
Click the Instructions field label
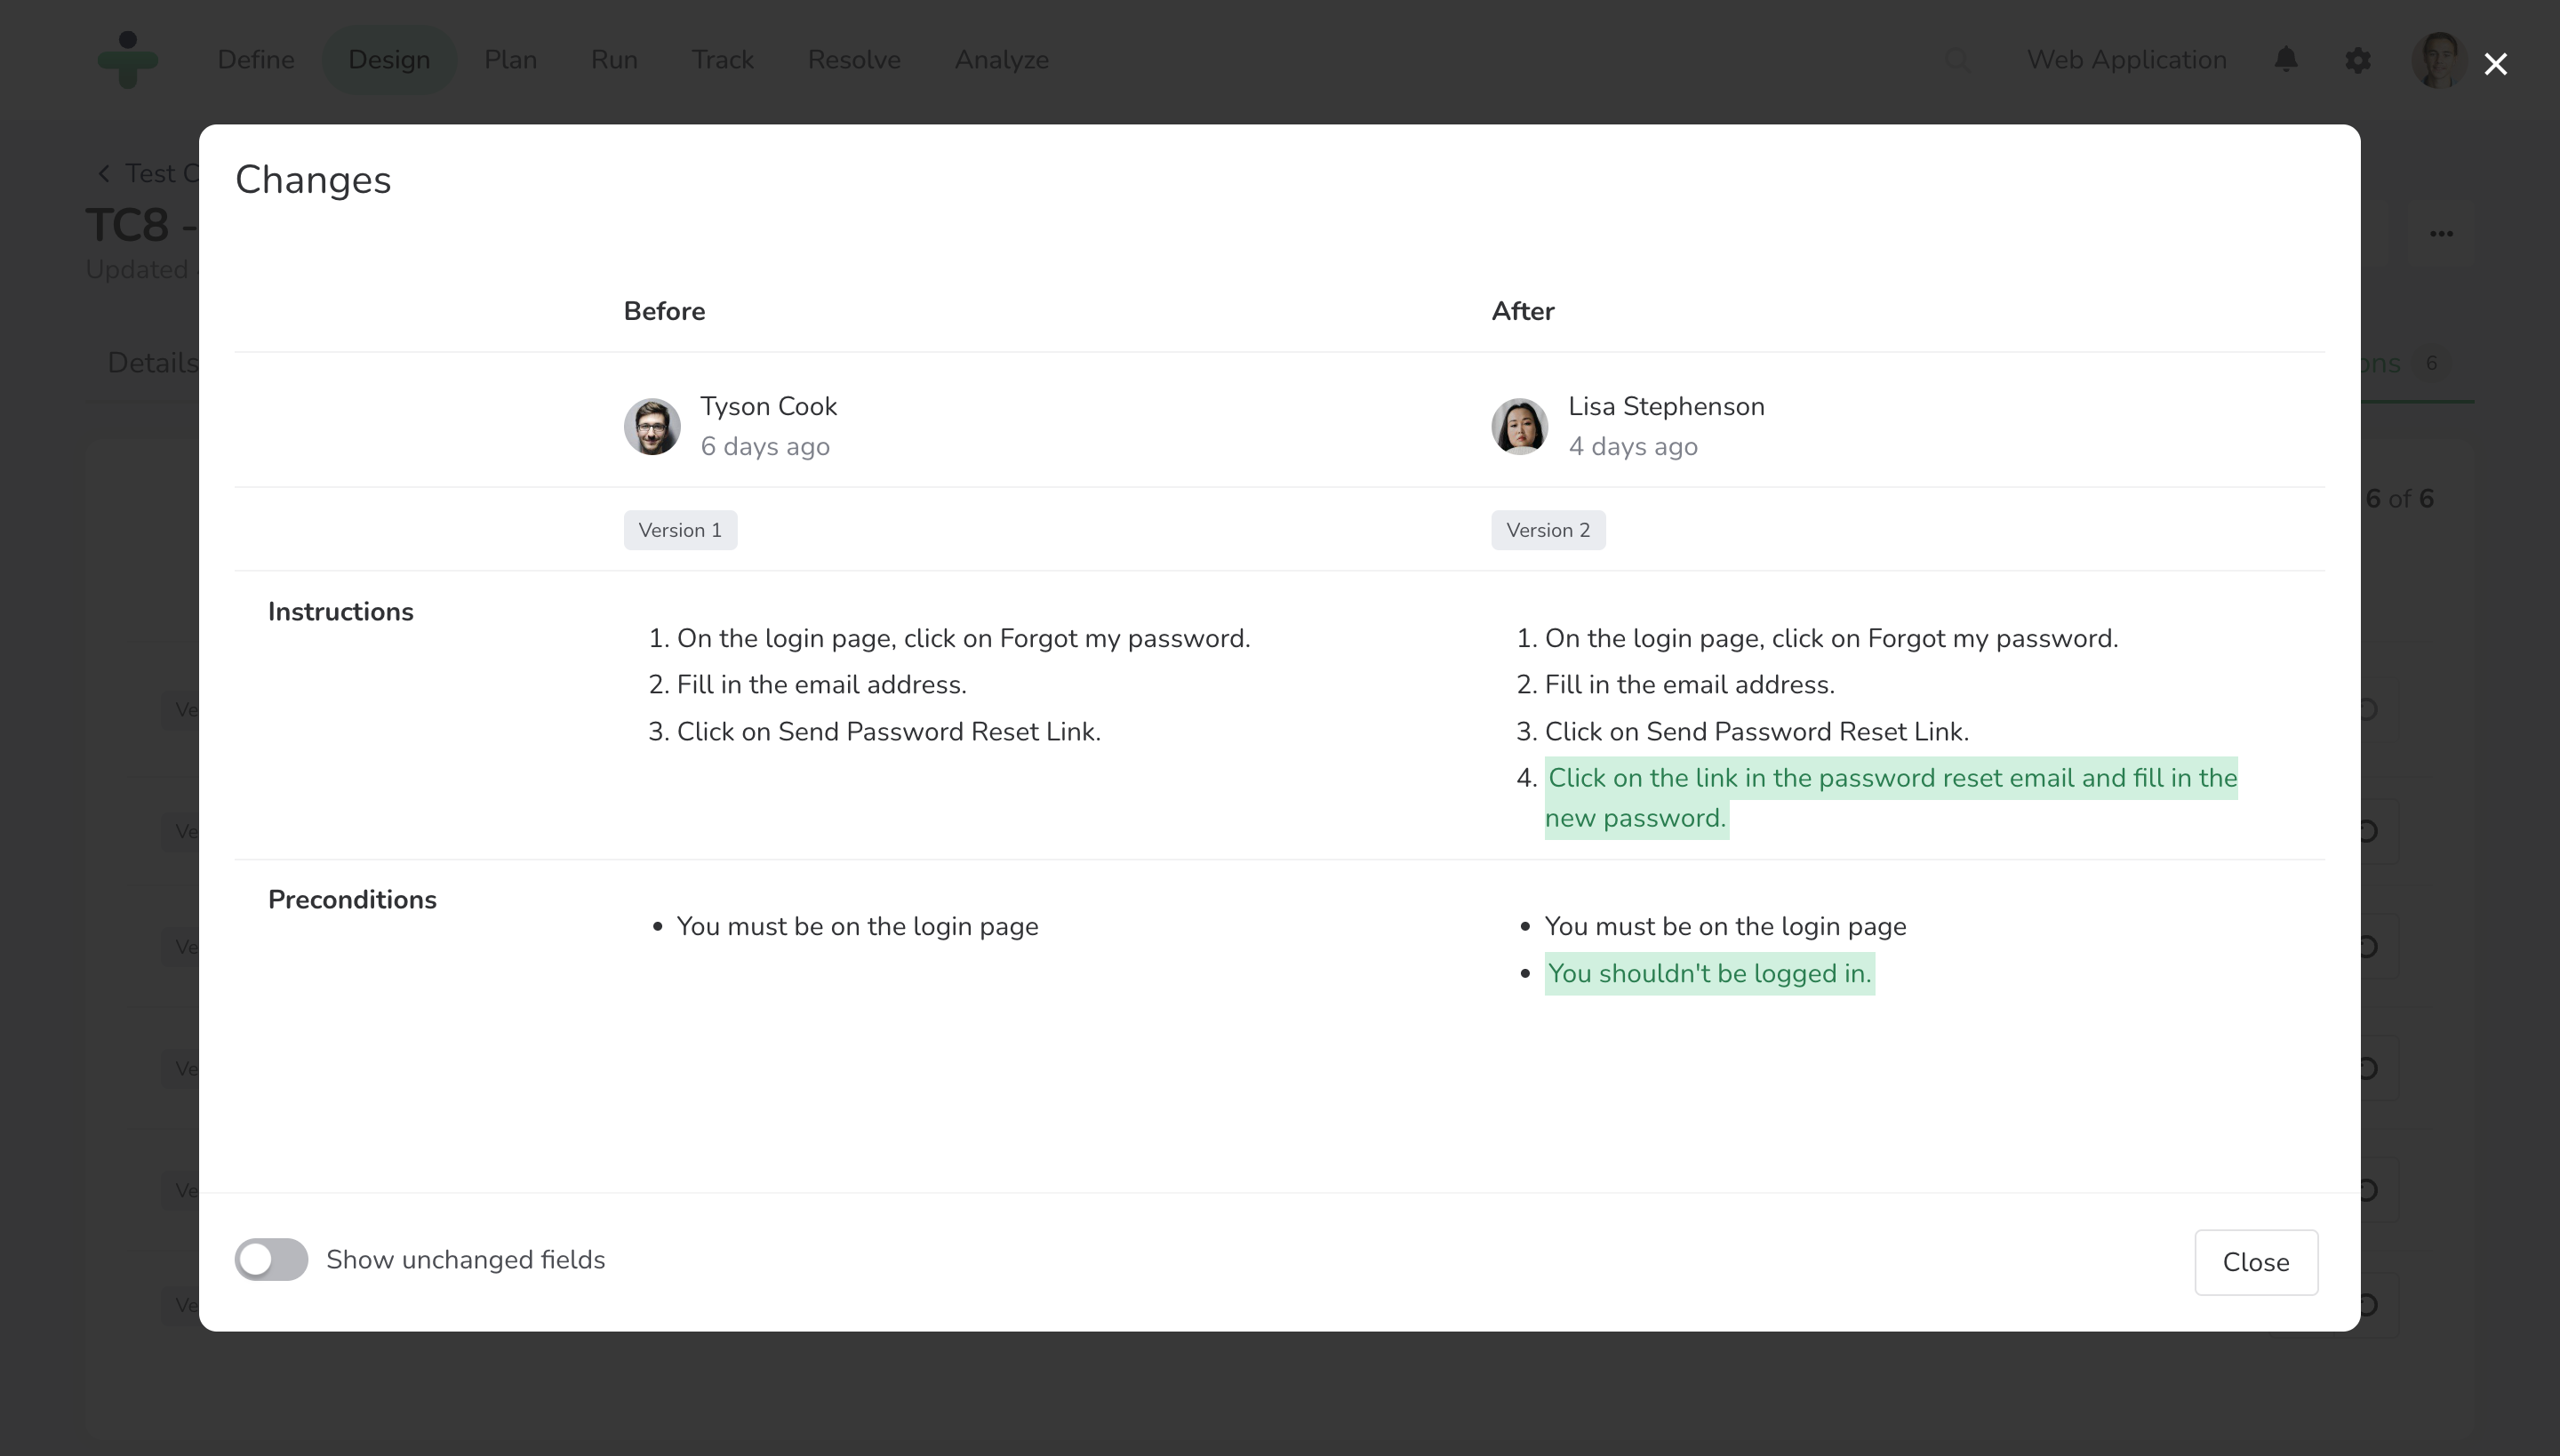(341, 612)
